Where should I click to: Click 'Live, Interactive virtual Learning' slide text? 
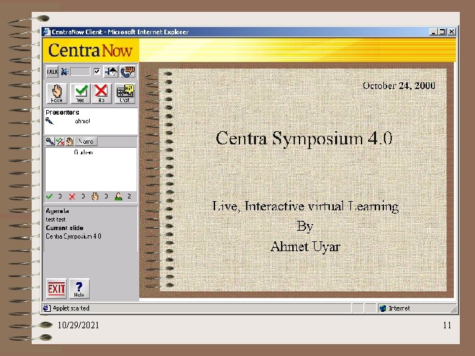tap(305, 206)
